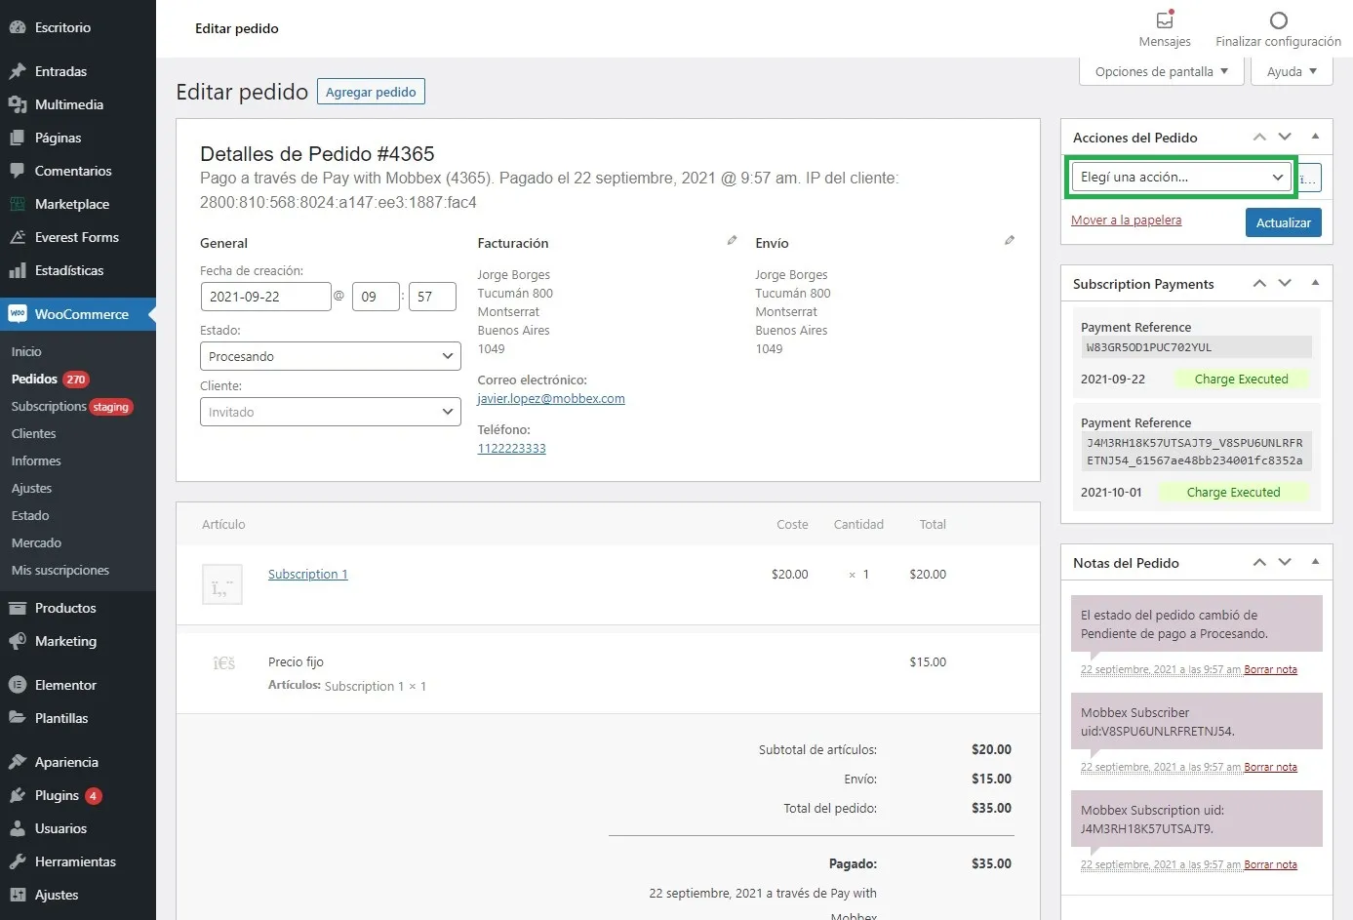Screen dimensions: 1353x920
Task: Open Estadísticas in the sidebar
Action: click(x=78, y=270)
